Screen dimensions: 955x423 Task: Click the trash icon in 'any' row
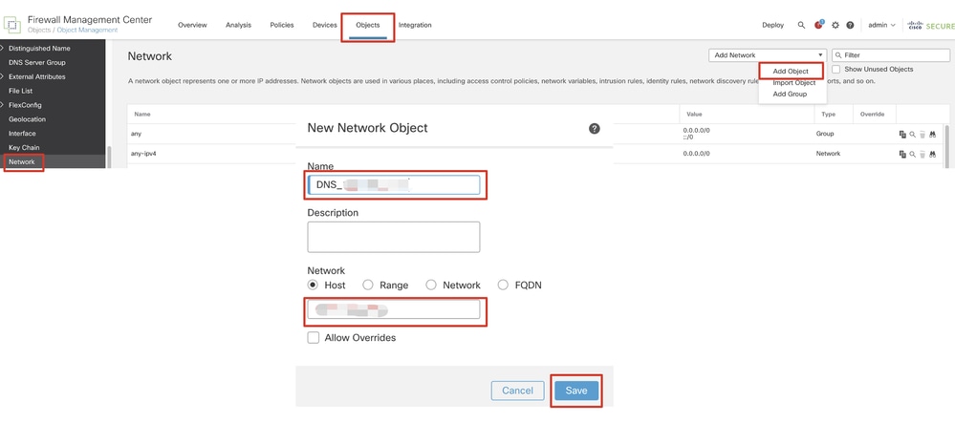click(922, 135)
